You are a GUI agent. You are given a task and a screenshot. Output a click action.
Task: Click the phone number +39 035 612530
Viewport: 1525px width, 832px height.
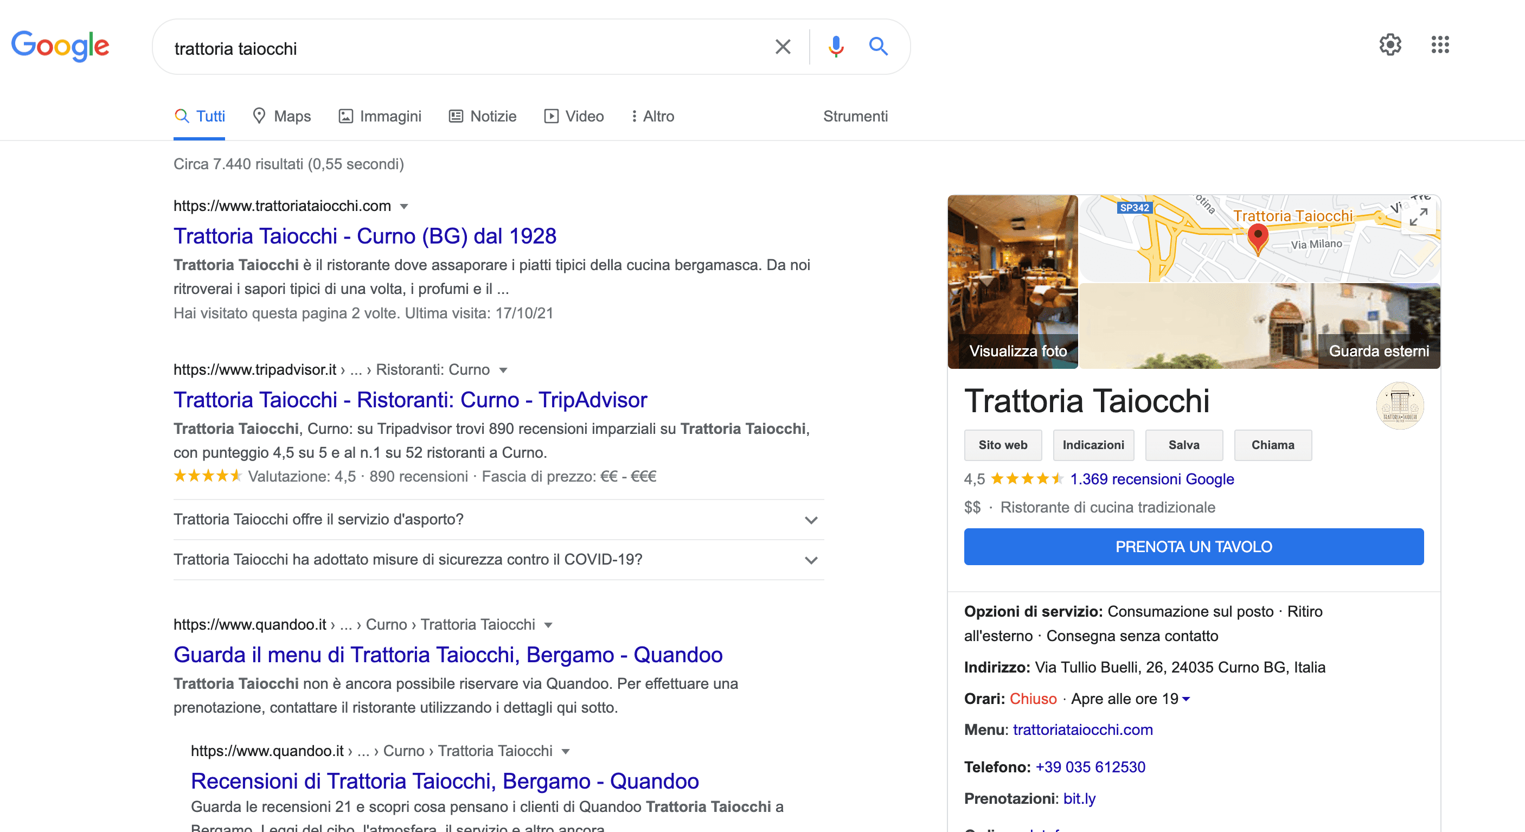coord(1091,767)
